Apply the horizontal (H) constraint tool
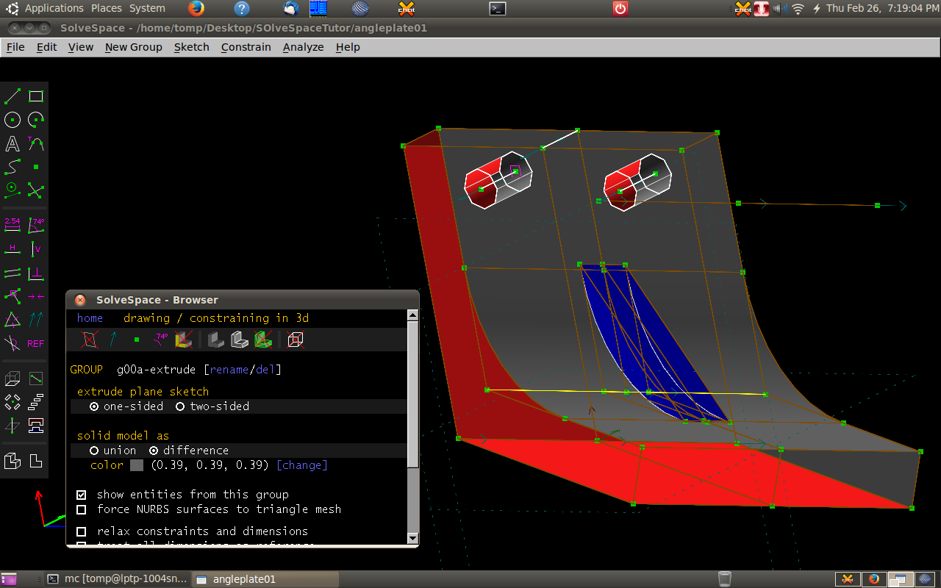This screenshot has width=941, height=588. pyautogui.click(x=12, y=249)
